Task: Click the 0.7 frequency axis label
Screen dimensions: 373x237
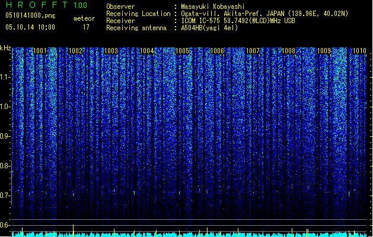Action: pos(5,196)
